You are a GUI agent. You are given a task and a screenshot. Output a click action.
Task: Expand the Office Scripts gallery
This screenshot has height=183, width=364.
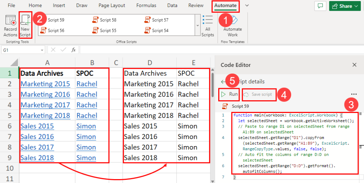point(198,25)
